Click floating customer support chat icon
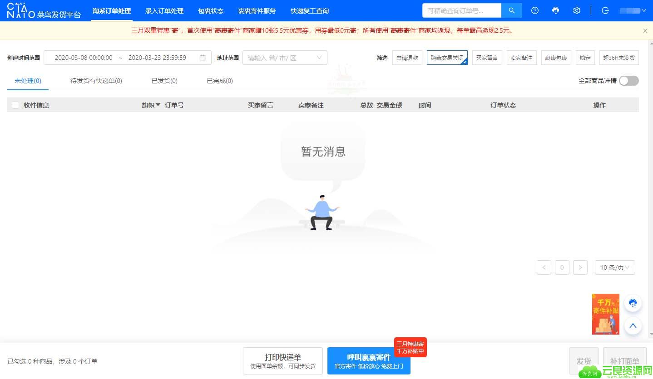Viewport: 653px width, 379px height. 633,303
